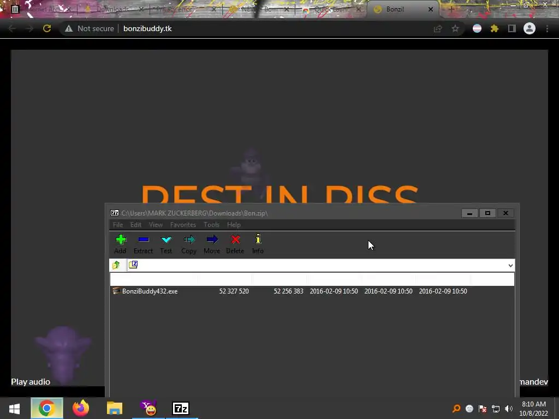Select BonziBuddy432.exe in the file list
This screenshot has width=559, height=419.
click(x=150, y=291)
